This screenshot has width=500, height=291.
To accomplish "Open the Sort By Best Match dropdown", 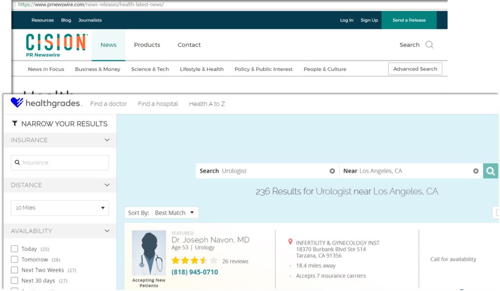I will click(161, 212).
